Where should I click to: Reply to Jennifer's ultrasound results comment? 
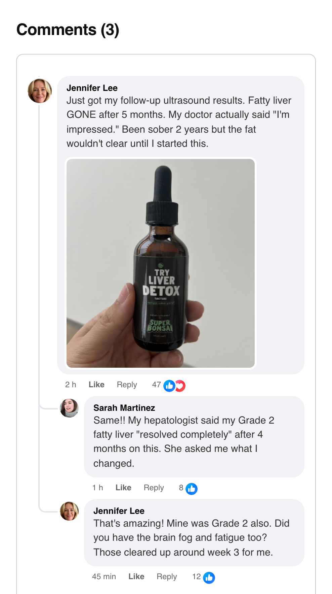pyautogui.click(x=127, y=385)
